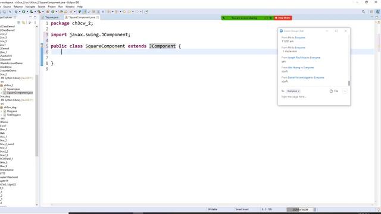Select Square.java in the package tree

(x=13, y=89)
